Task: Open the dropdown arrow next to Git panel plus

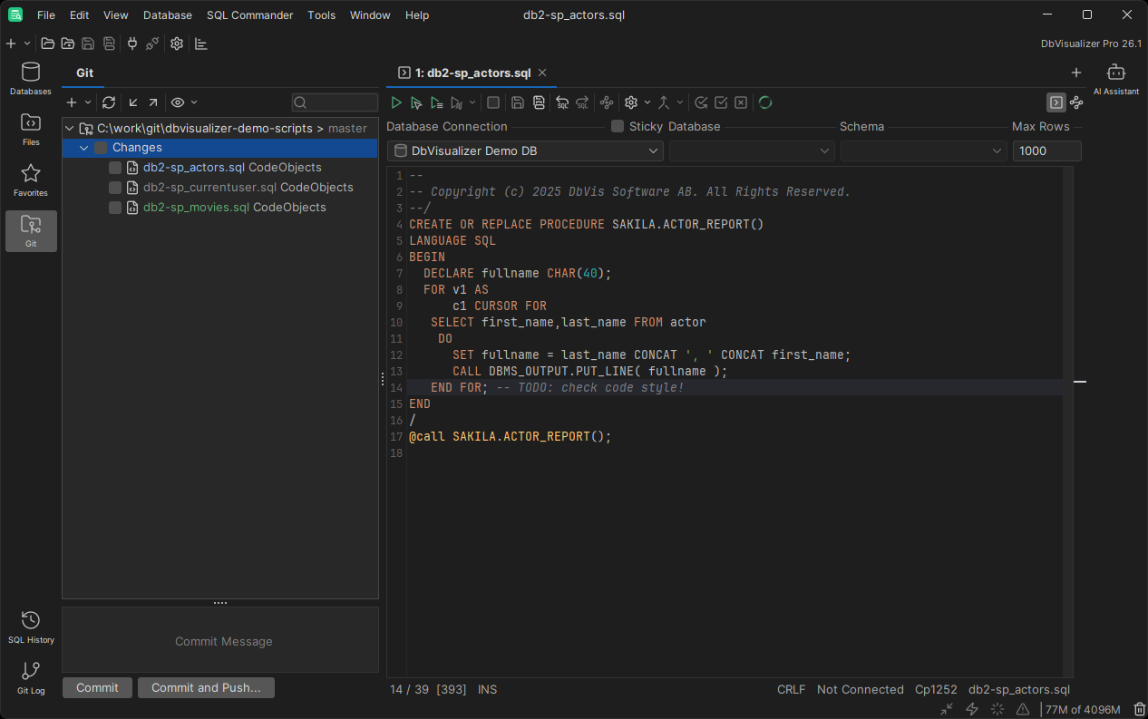Action: coord(88,102)
